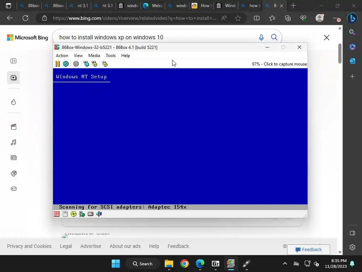362x272 pixels.
Task: Open Edge Collections
Action: click(288, 18)
